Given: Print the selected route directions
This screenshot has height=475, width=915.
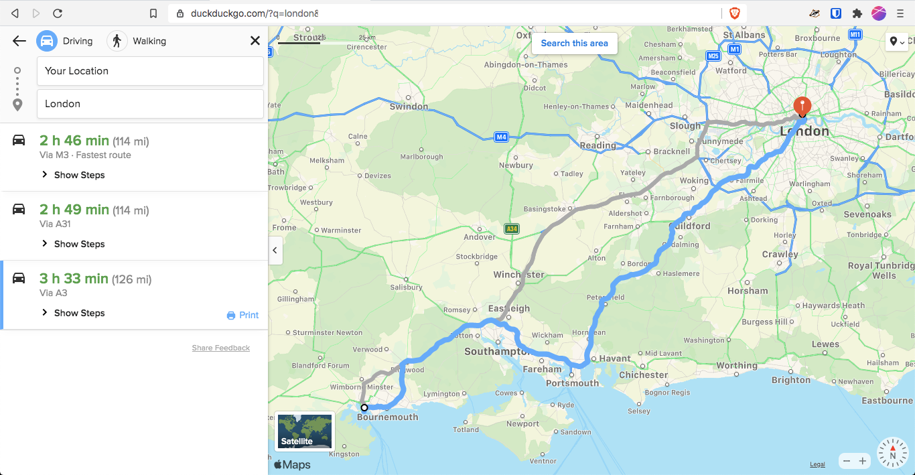Looking at the screenshot, I should pos(242,315).
